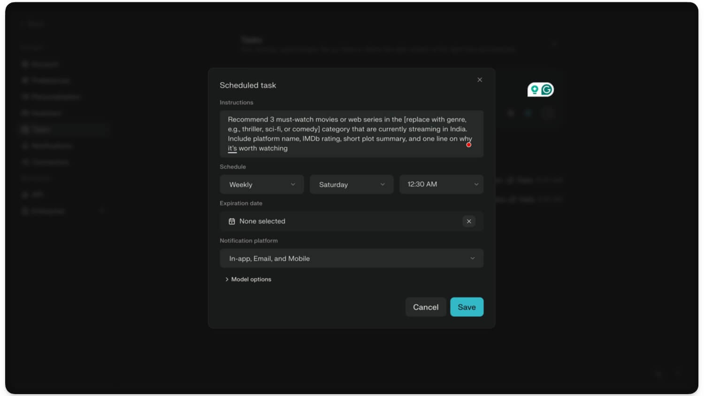Click the underlined word "it's"

click(x=232, y=148)
